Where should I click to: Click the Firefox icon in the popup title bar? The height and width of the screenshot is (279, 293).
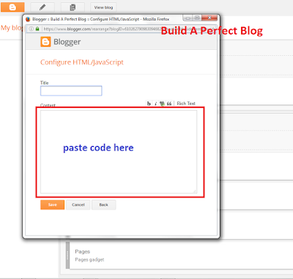point(28,19)
